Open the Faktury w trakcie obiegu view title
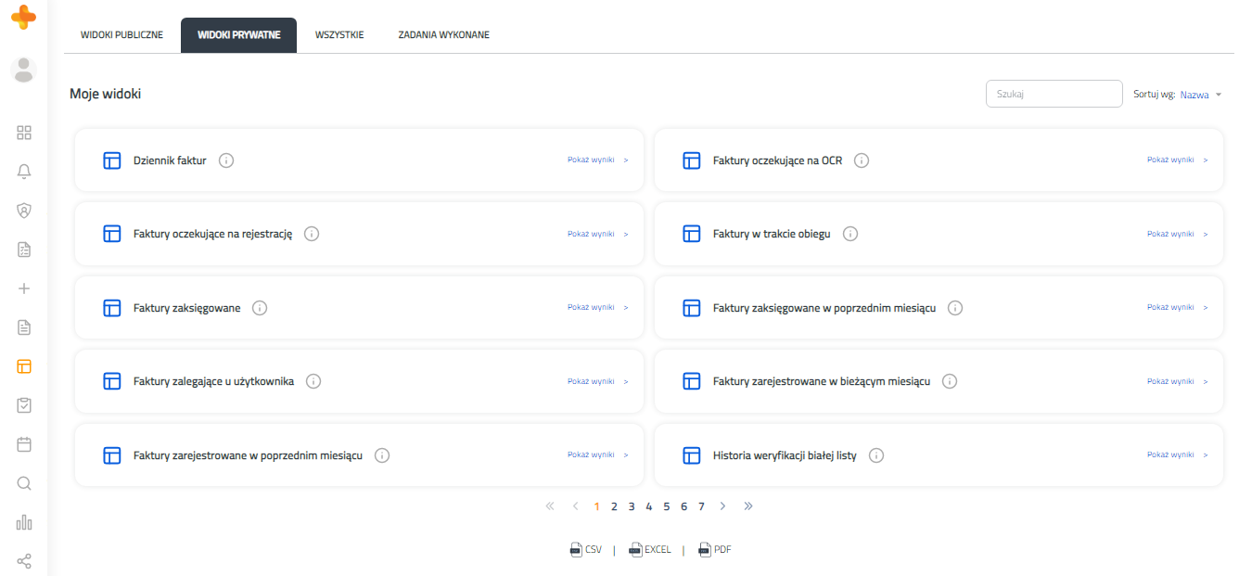Image resolution: width=1239 pixels, height=576 pixels. point(772,234)
